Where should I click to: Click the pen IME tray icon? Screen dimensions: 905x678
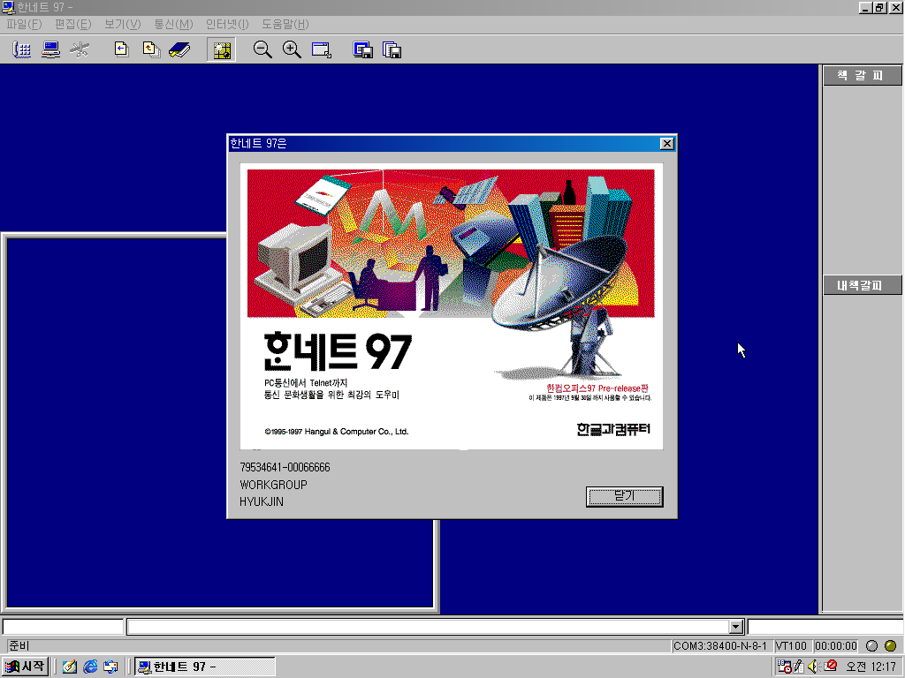(799, 667)
